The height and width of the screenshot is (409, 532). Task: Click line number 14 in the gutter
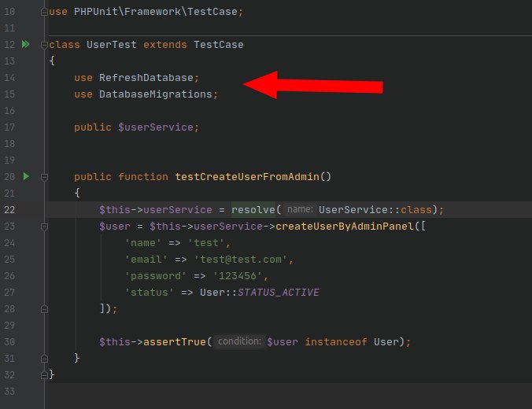pos(9,78)
